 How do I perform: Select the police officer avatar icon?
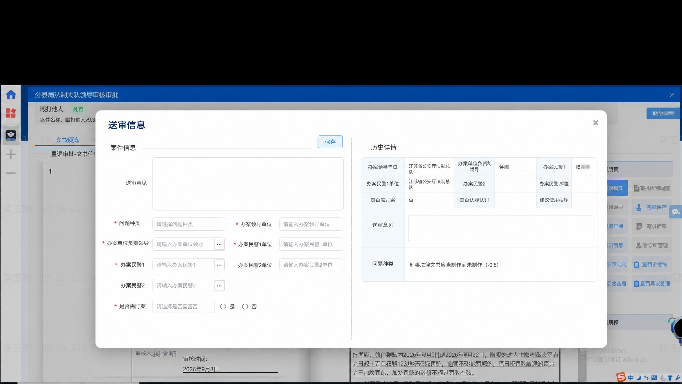point(11,135)
